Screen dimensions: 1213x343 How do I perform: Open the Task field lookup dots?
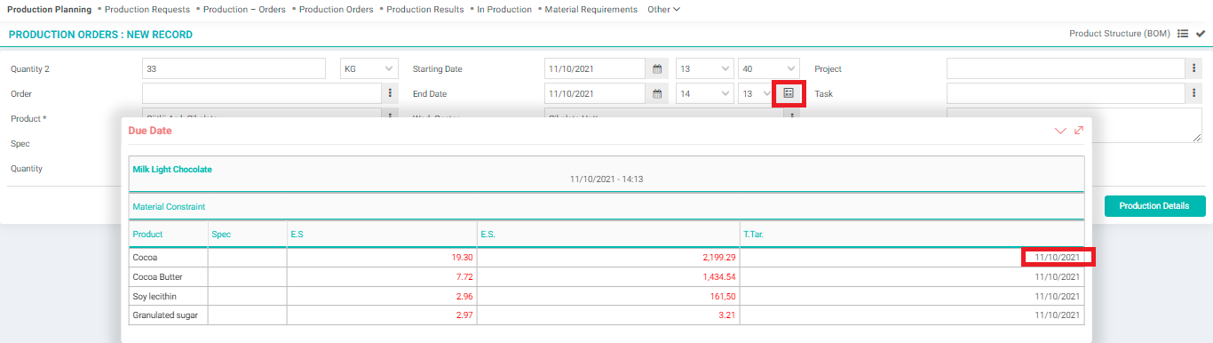pyautogui.click(x=1195, y=93)
